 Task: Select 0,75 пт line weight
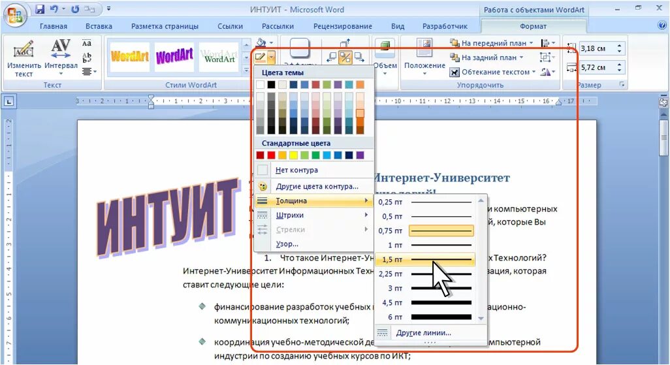tap(424, 230)
